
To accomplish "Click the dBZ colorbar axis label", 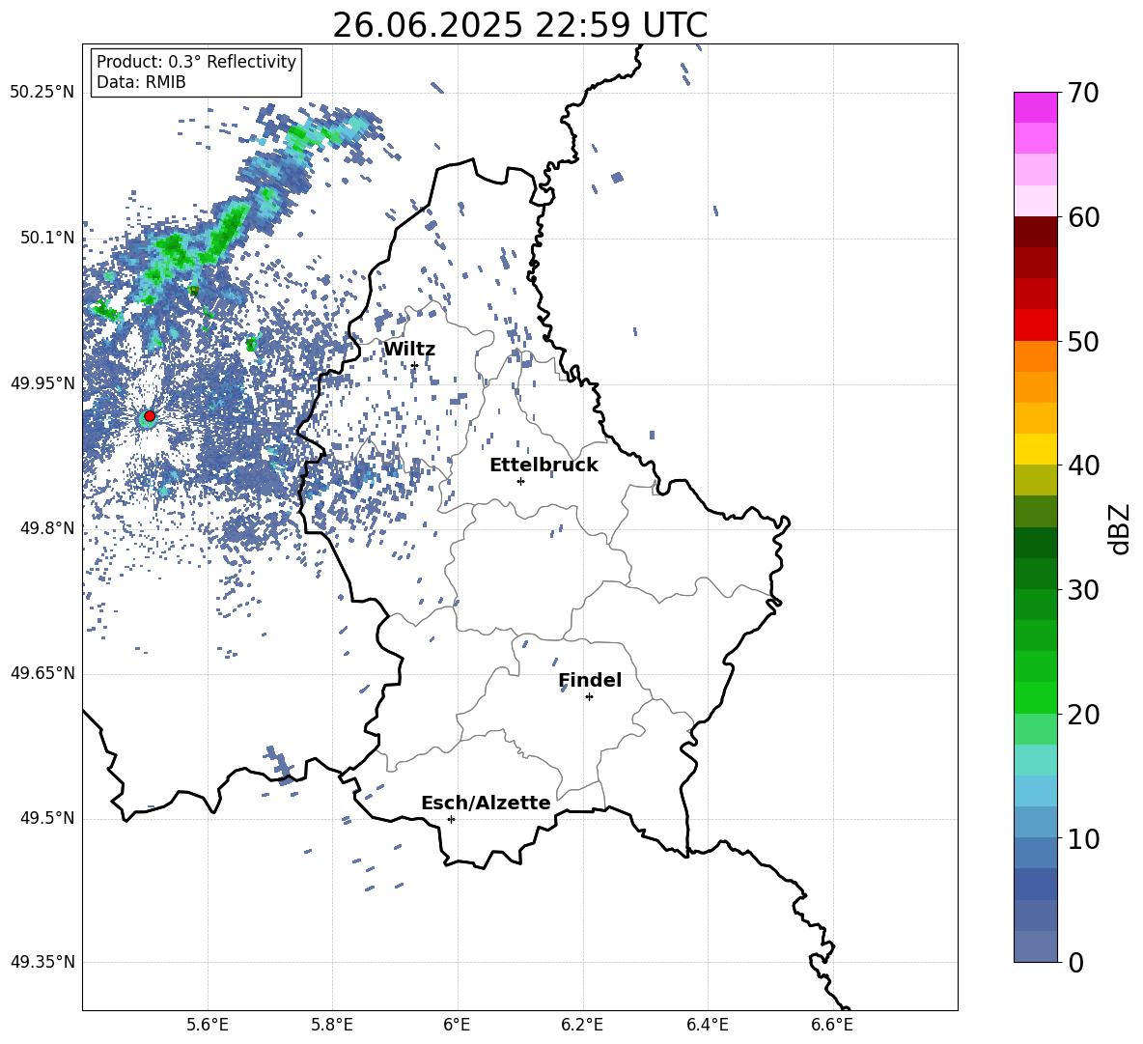I will coord(1118,528).
